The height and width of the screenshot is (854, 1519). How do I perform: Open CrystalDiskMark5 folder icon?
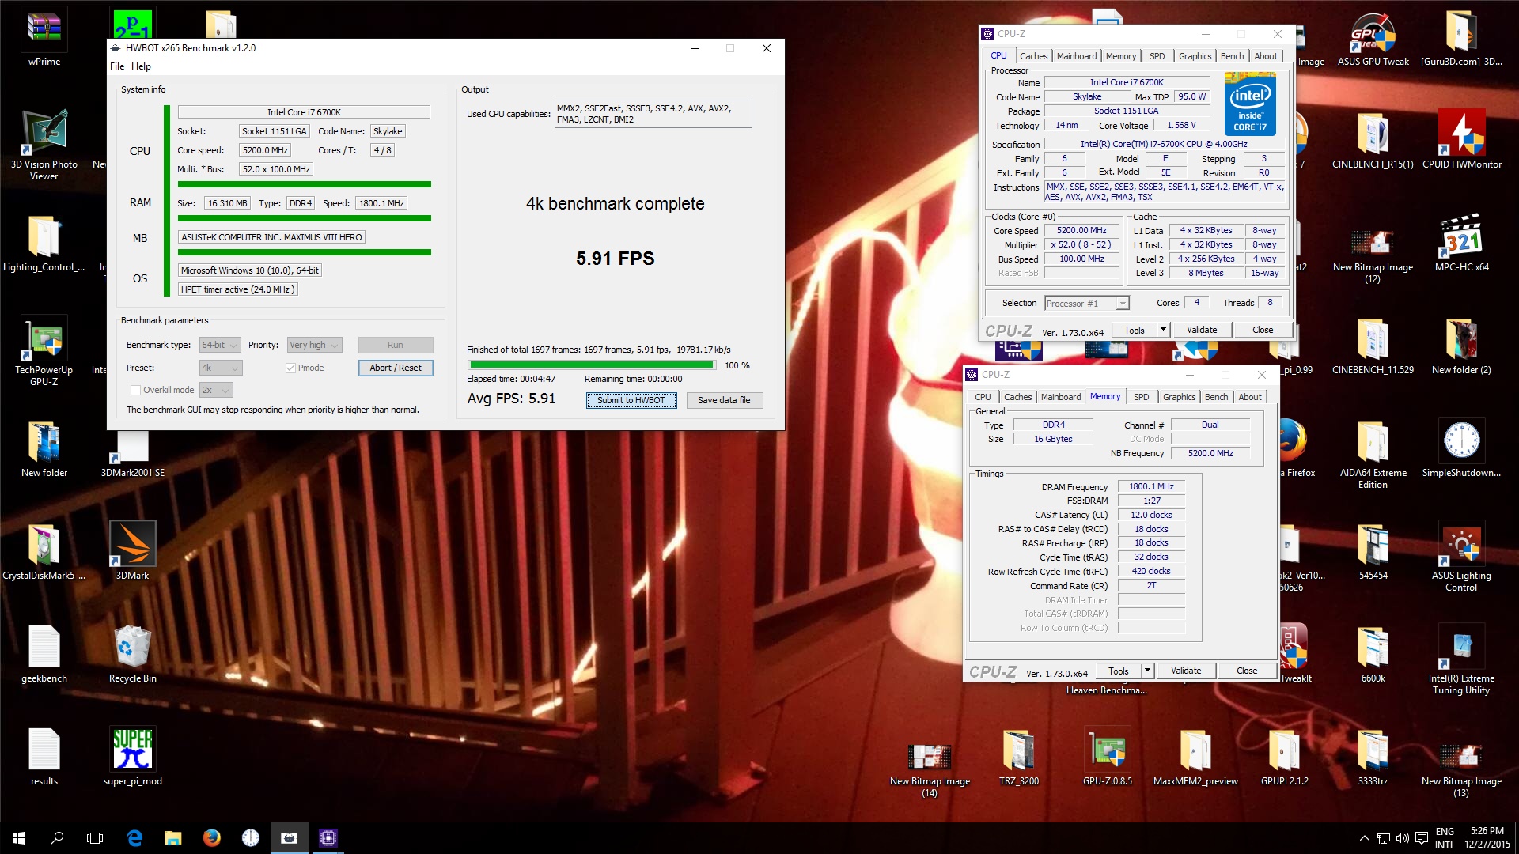click(x=44, y=551)
